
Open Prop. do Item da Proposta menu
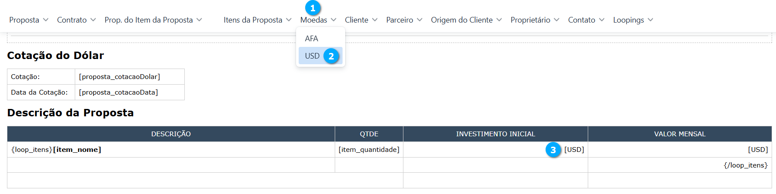coord(153,20)
